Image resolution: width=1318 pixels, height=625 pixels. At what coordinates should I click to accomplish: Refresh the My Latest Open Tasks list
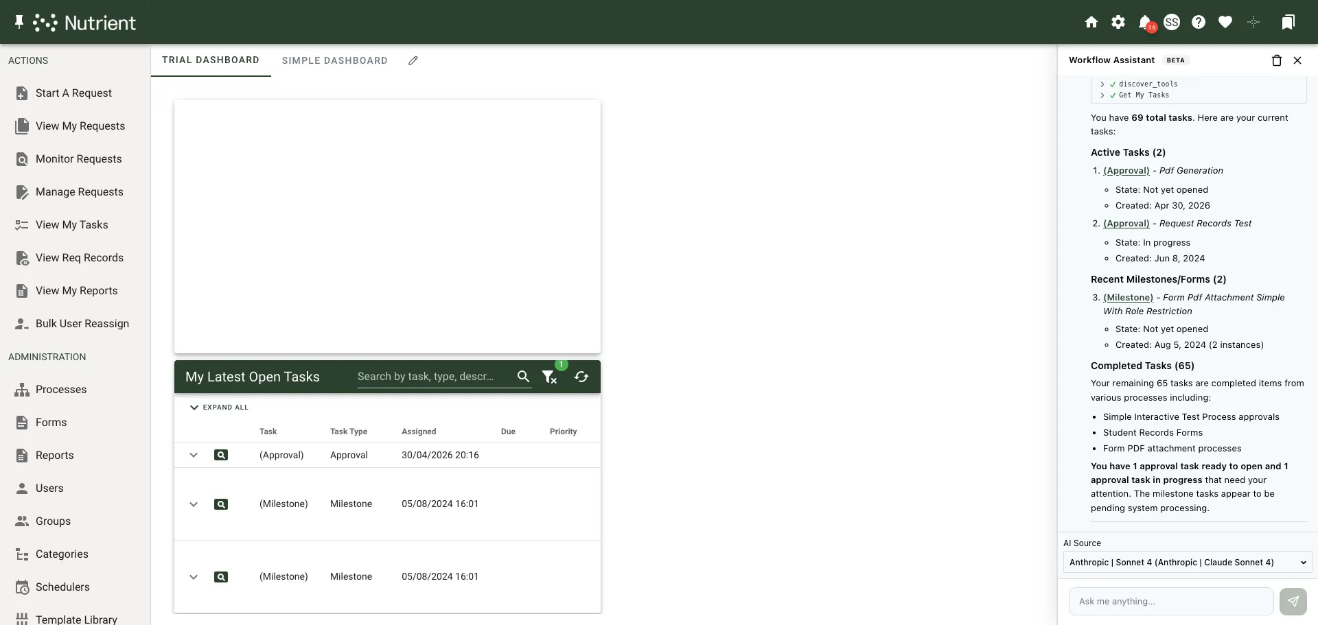pos(581,377)
